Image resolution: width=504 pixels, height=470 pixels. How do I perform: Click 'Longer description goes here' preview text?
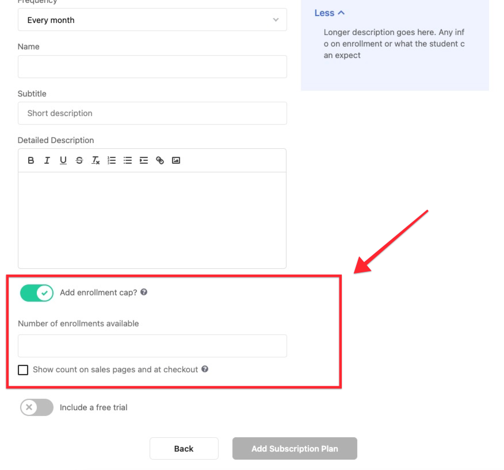pos(394,44)
